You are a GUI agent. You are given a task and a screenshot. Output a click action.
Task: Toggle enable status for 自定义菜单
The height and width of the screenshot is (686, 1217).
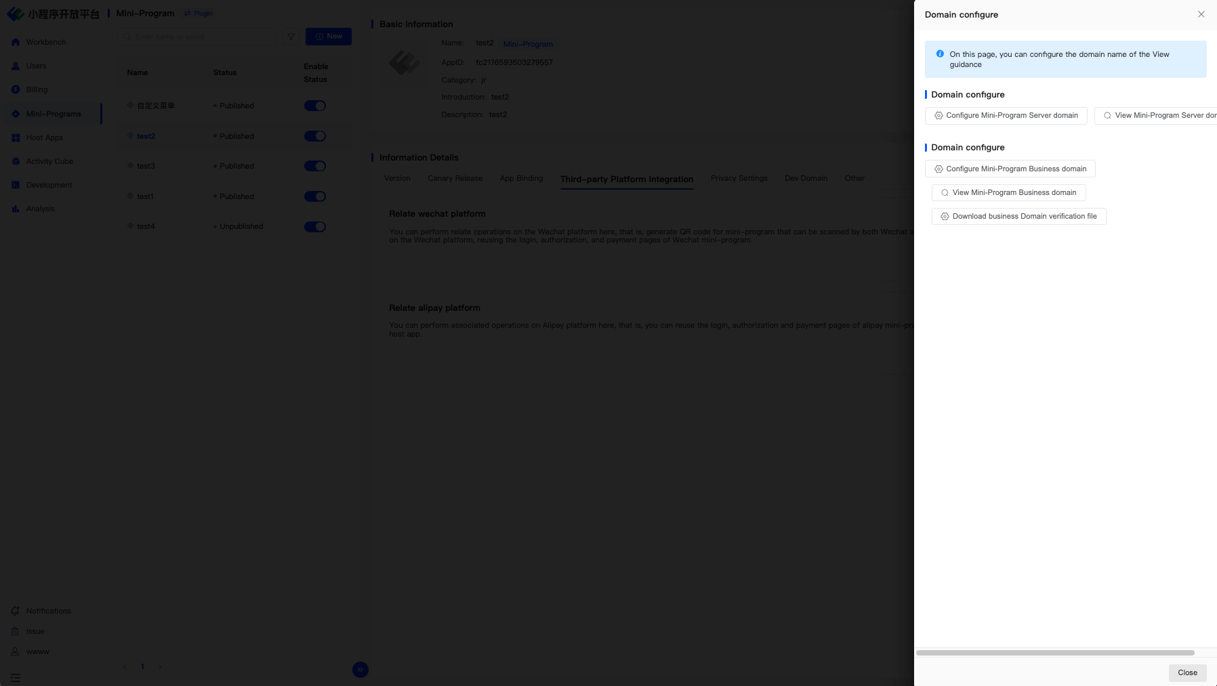coord(315,106)
